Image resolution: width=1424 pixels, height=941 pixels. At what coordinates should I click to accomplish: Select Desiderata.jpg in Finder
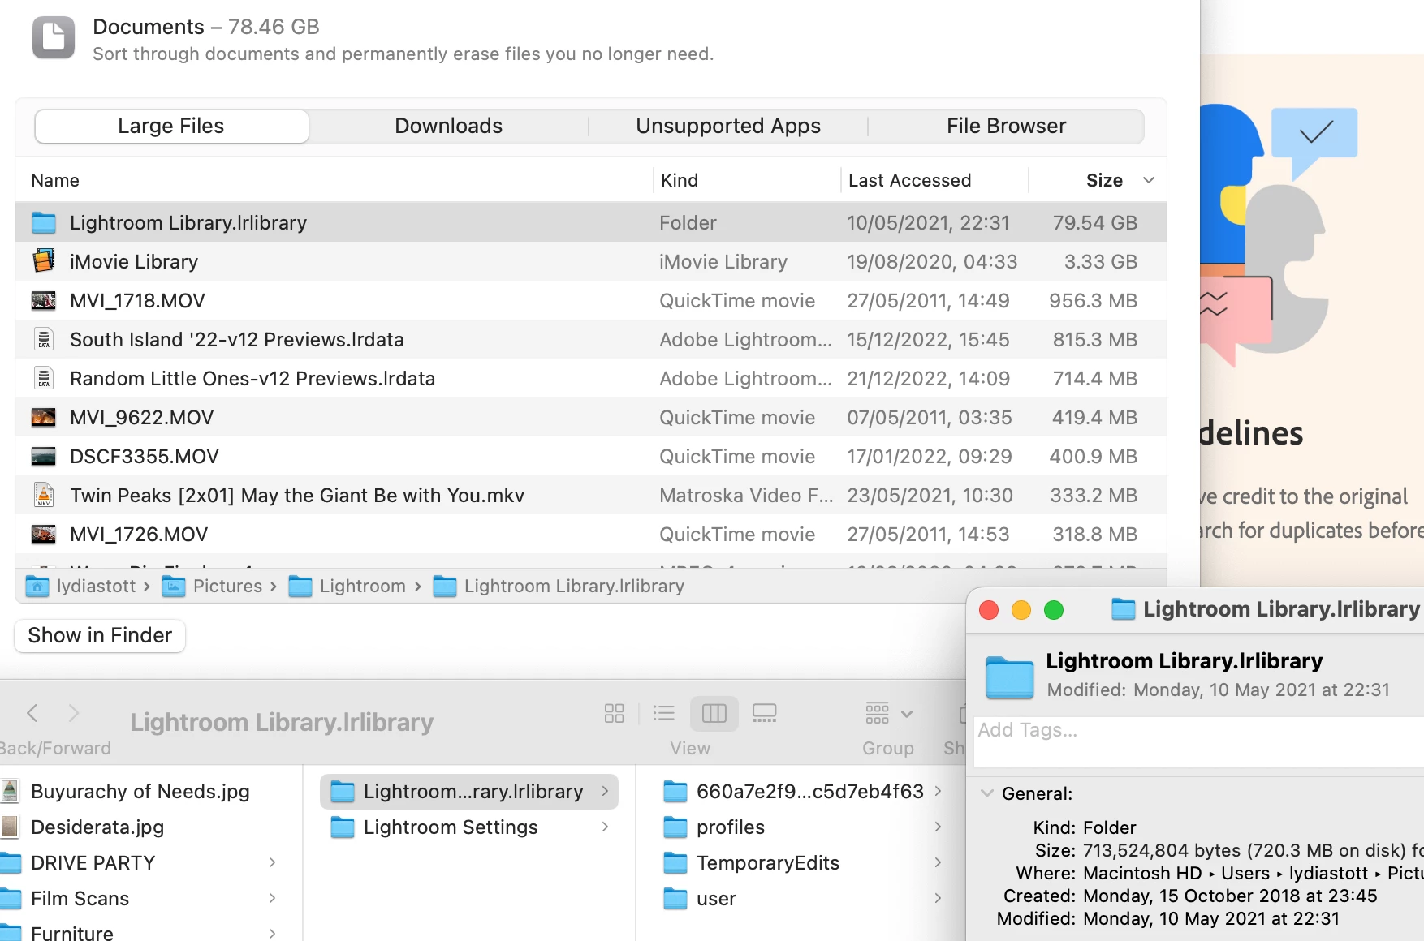[97, 827]
